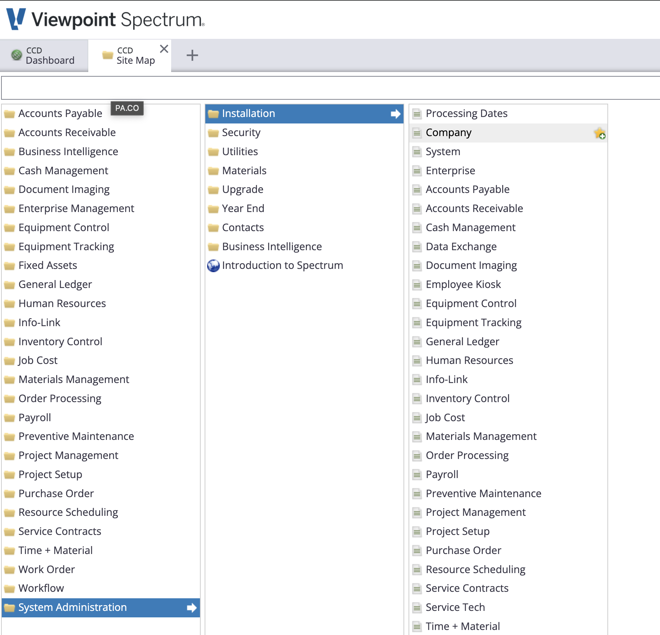Open the Enterprise Management folder
The image size is (660, 635).
click(101, 209)
